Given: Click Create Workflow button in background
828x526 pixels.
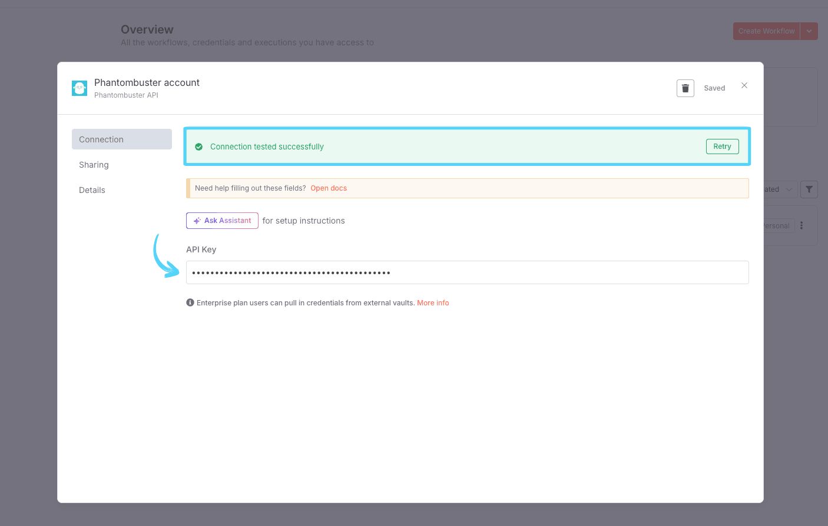Looking at the screenshot, I should click(x=766, y=31).
